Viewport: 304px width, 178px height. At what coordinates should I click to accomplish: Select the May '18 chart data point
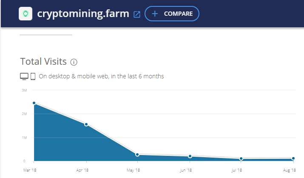pyautogui.click(x=138, y=155)
